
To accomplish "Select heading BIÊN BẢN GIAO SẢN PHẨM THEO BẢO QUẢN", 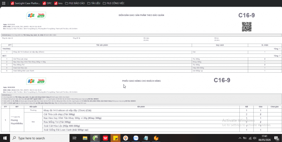I will point(141,15).
